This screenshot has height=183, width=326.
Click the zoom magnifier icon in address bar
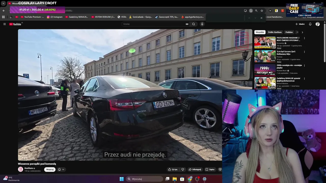click(256, 11)
